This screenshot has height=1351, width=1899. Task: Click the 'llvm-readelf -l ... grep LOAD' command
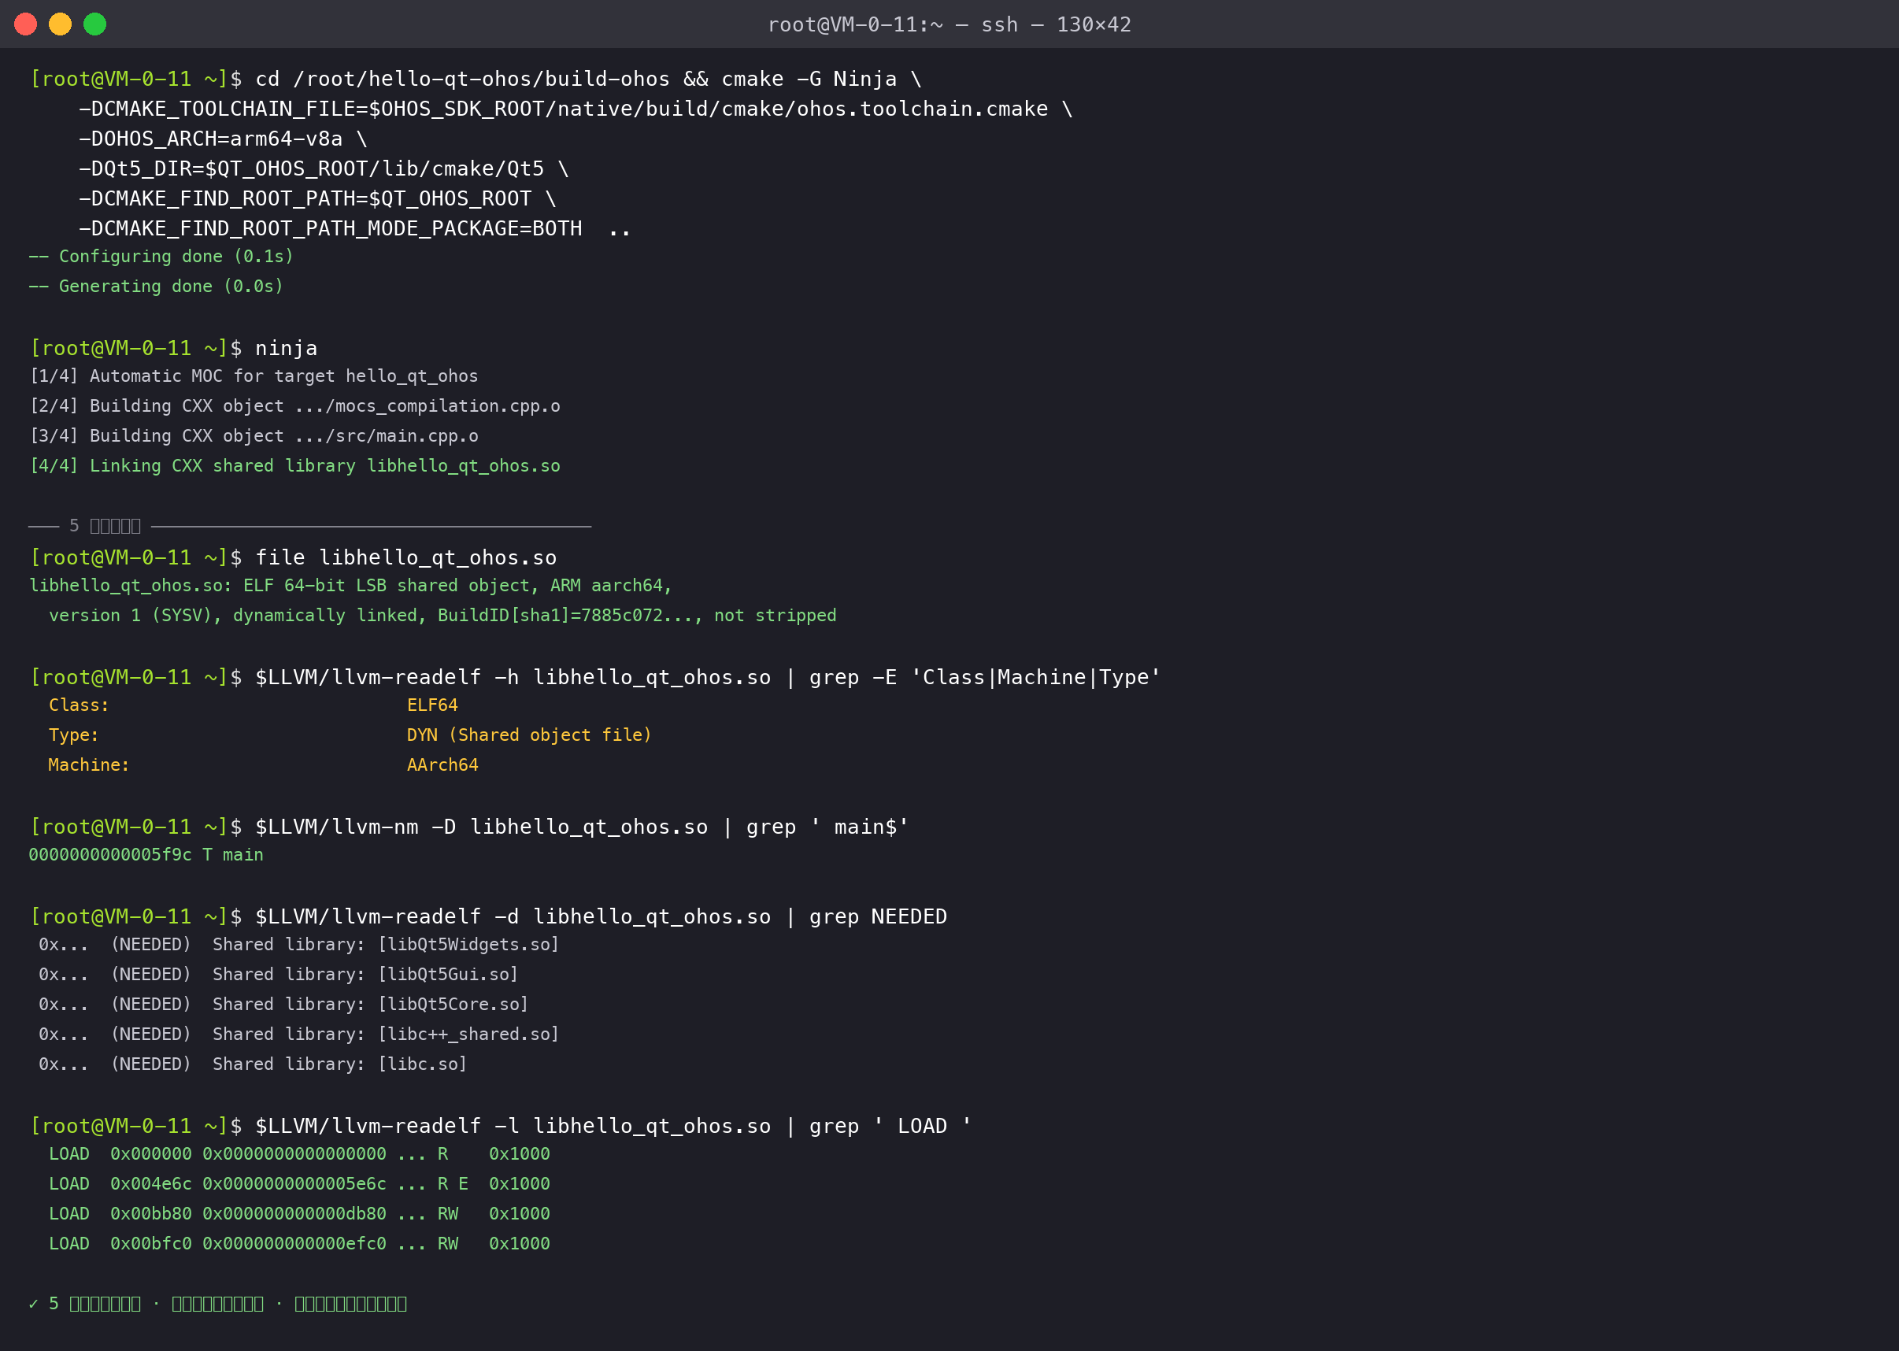pos(501,1127)
